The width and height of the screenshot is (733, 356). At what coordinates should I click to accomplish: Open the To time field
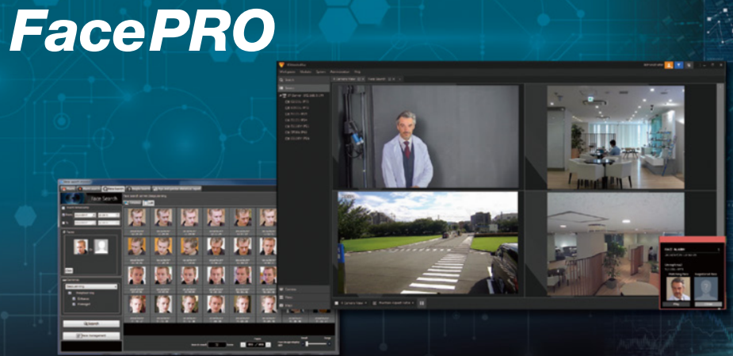(109, 223)
